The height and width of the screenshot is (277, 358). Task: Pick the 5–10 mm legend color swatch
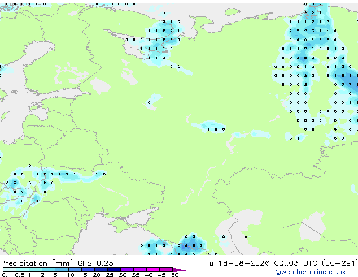62,270
